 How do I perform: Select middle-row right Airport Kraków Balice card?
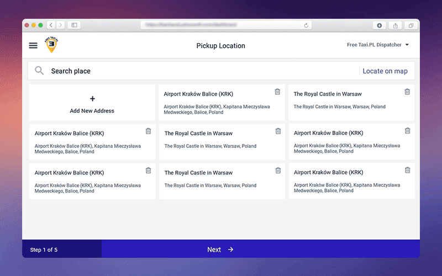tap(343, 142)
